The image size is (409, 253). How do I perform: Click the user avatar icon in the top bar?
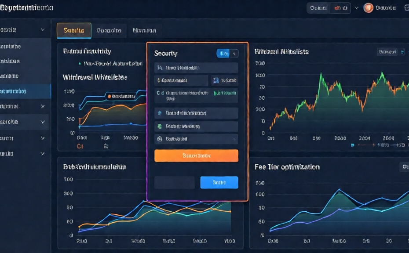(x=368, y=7)
